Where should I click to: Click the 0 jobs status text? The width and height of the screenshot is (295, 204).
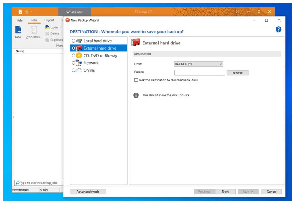44,190
